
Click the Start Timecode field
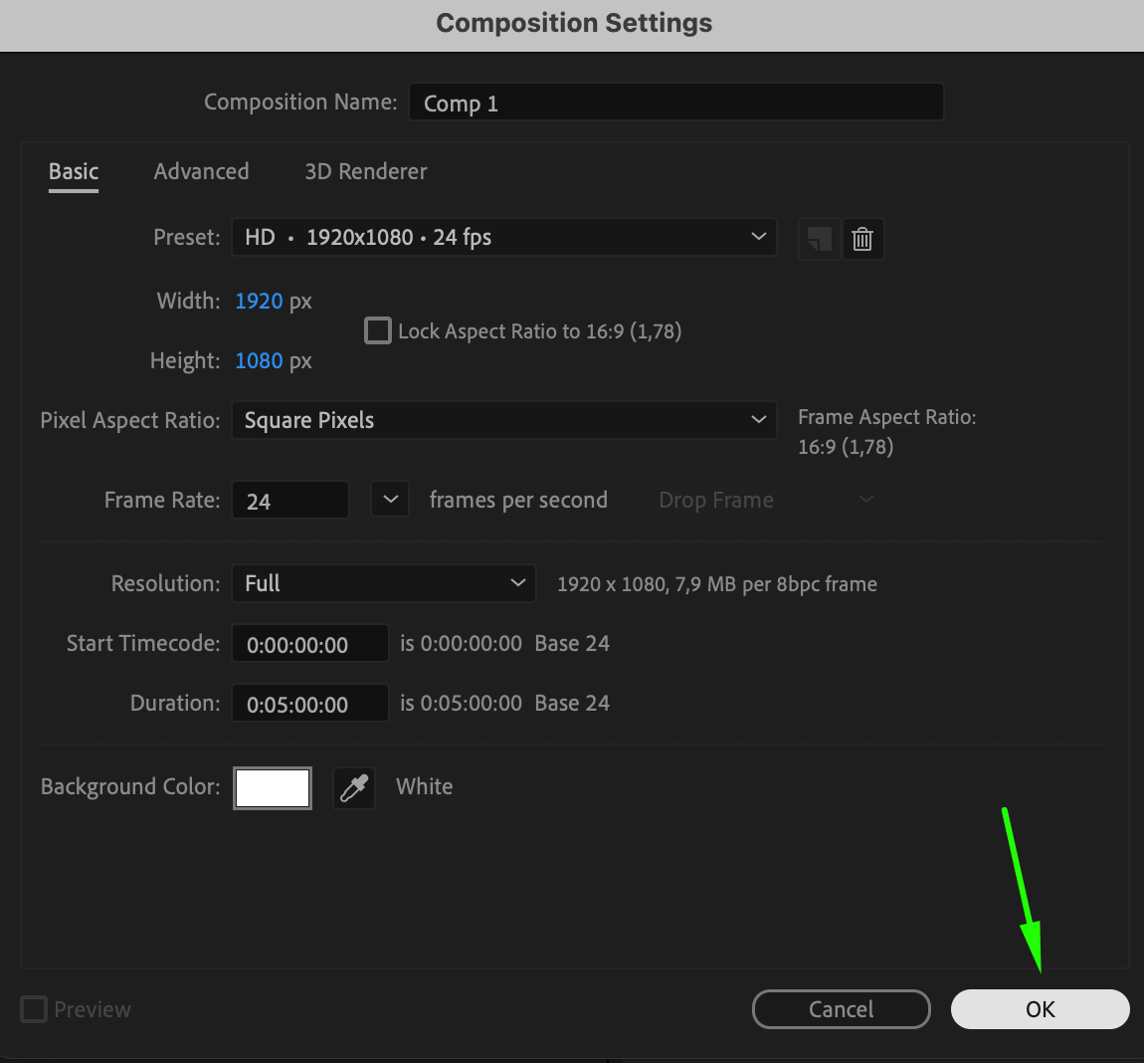click(x=309, y=644)
